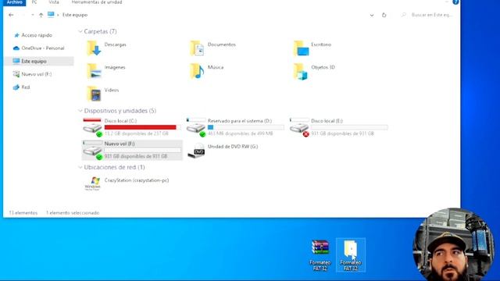Click Este equipo in the address bar

(75, 15)
